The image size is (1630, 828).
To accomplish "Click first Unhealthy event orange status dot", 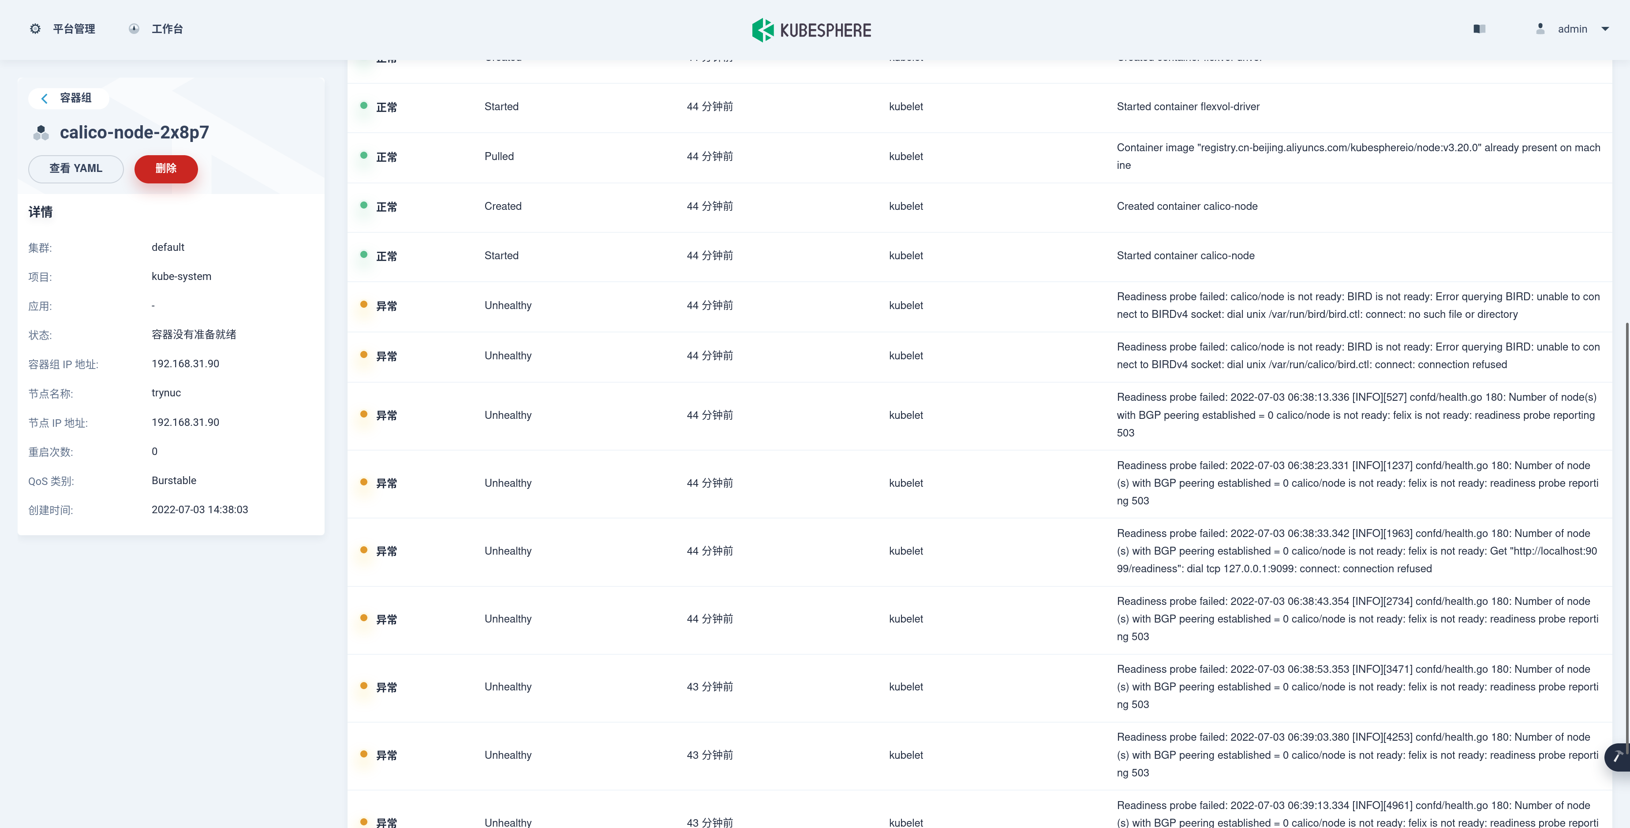I will point(364,305).
